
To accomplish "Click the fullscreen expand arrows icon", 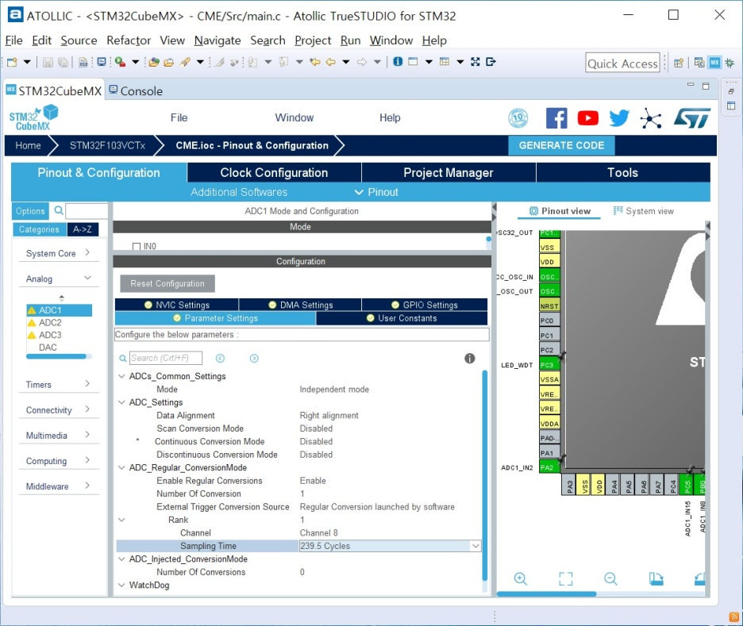I will click(x=475, y=62).
